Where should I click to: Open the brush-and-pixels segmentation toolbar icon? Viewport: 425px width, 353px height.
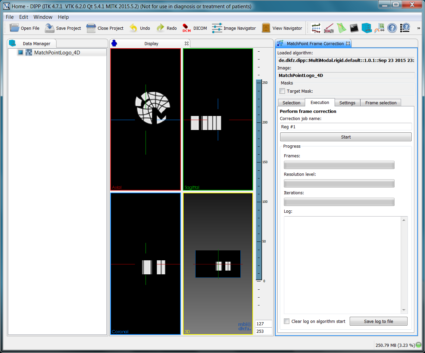[329, 28]
